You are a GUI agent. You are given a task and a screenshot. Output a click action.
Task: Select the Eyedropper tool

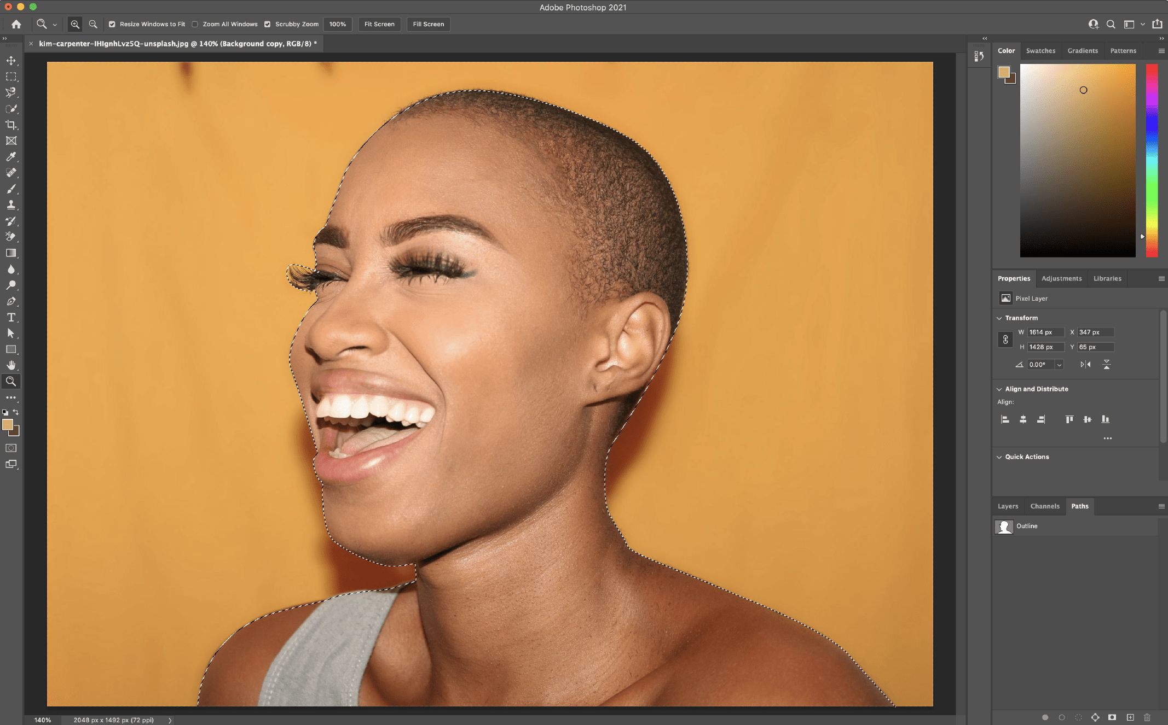click(11, 156)
